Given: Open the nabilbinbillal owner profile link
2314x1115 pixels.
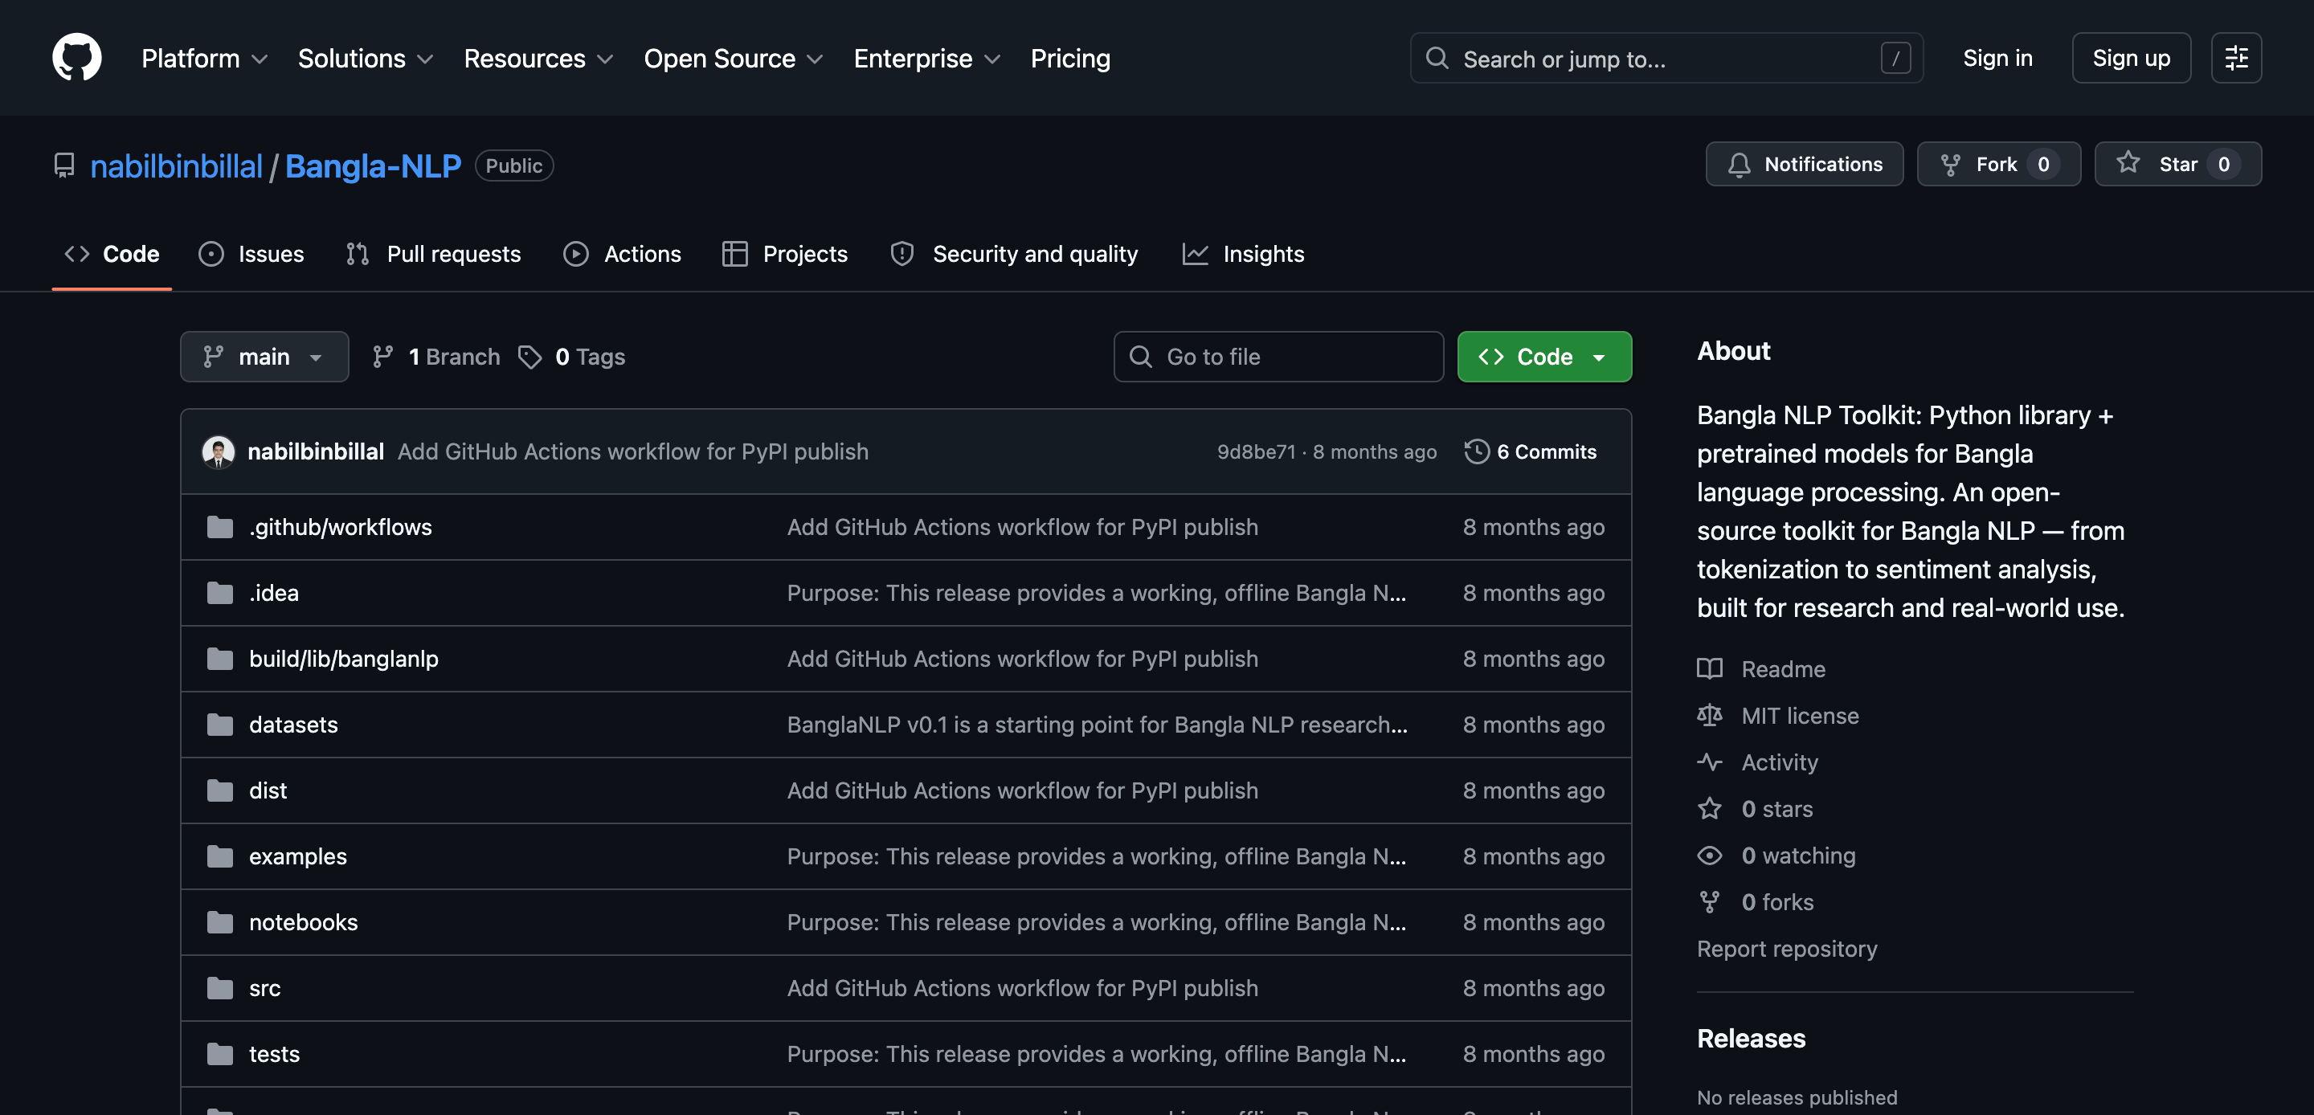Looking at the screenshot, I should point(177,166).
